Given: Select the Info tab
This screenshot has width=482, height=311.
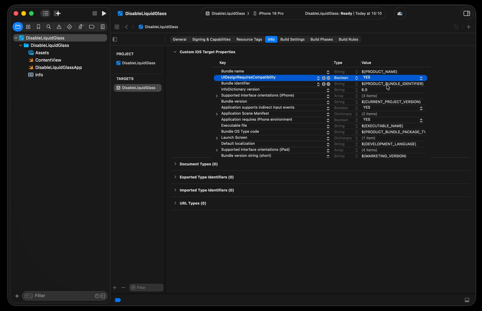Looking at the screenshot, I should pos(271,39).
